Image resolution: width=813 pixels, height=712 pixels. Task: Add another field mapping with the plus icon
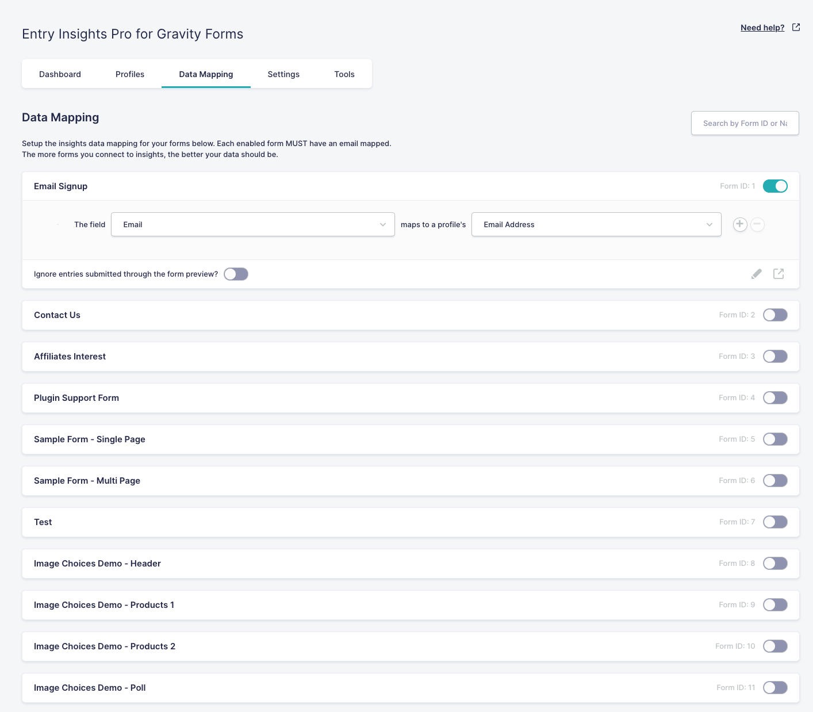(740, 224)
